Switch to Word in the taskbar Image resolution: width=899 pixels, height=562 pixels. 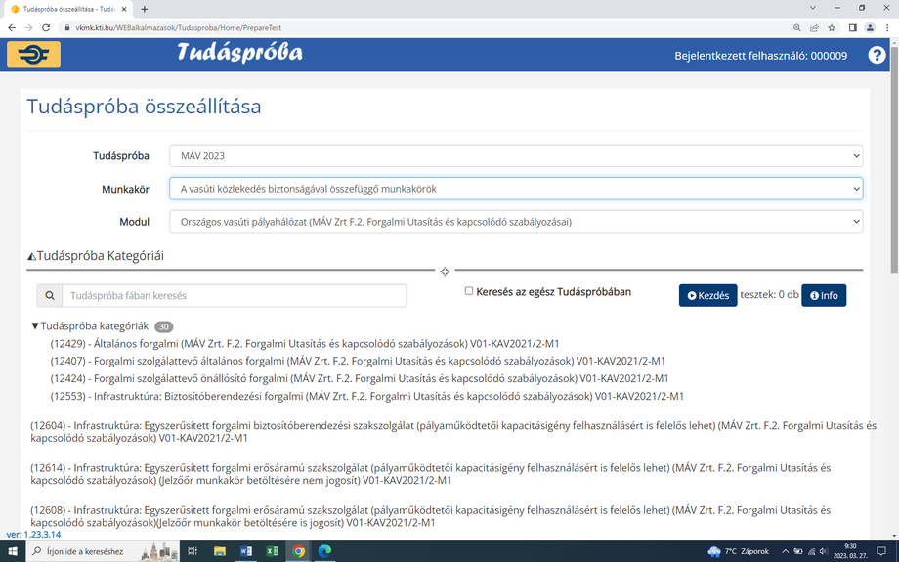click(246, 551)
